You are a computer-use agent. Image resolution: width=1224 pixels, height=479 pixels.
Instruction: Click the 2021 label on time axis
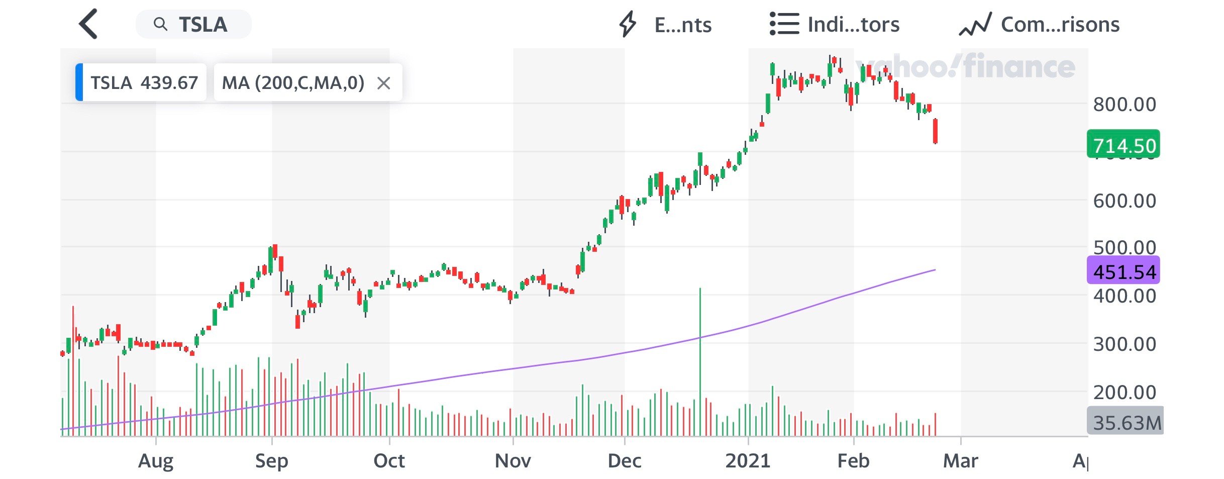point(748,461)
